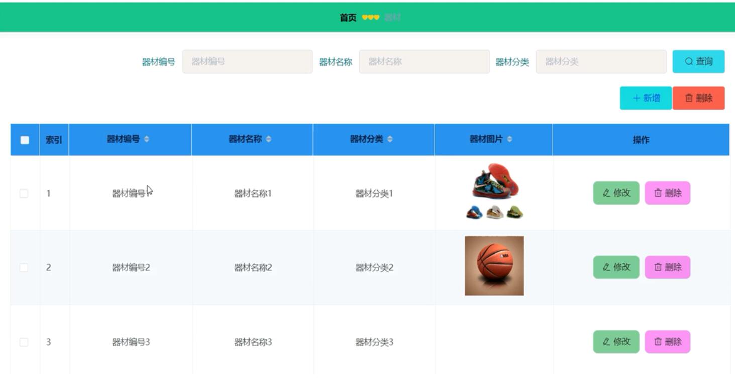Screen dimensions: 735x378
Task: Sort by 器材图片 column arrows
Action: tap(509, 139)
